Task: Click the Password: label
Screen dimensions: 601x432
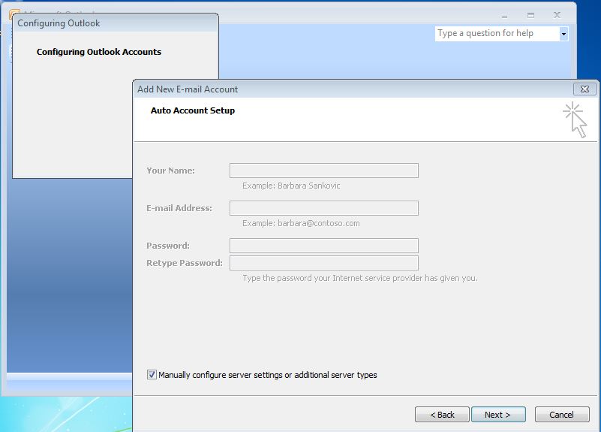Action: point(168,246)
